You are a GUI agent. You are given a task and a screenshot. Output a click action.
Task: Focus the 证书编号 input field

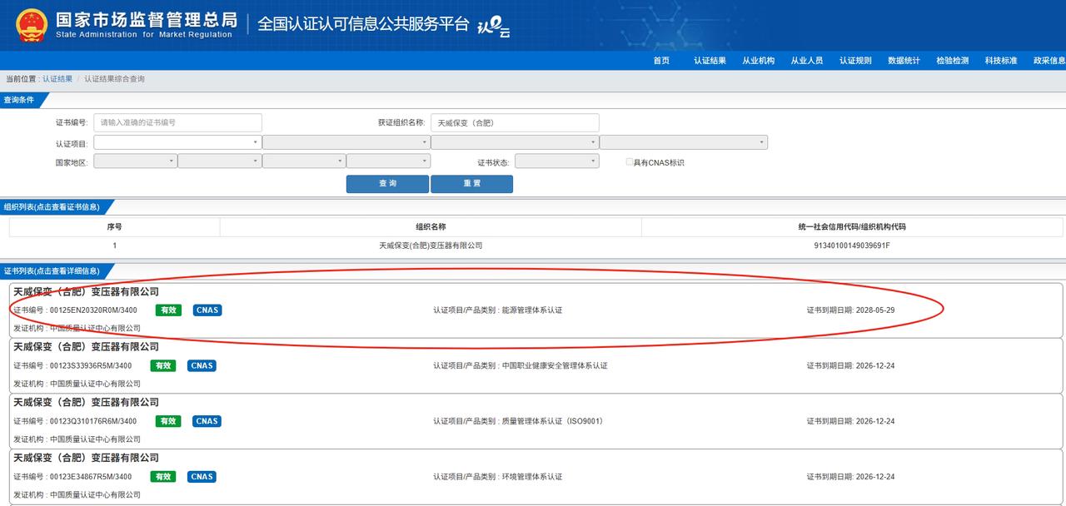click(x=177, y=122)
